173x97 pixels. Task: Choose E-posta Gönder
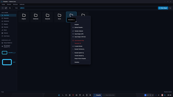[x=81, y=46]
